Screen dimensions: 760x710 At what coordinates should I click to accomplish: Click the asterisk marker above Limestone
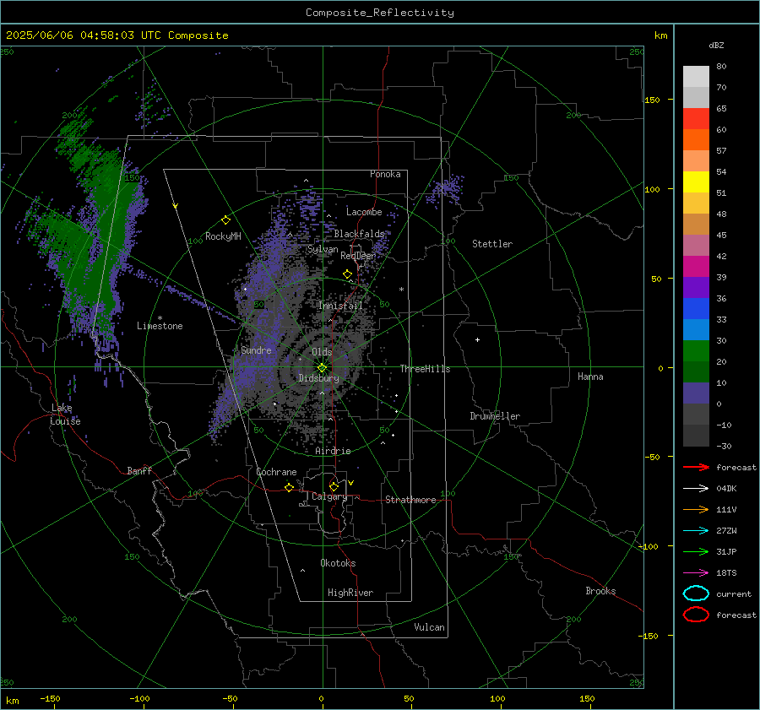(x=160, y=318)
